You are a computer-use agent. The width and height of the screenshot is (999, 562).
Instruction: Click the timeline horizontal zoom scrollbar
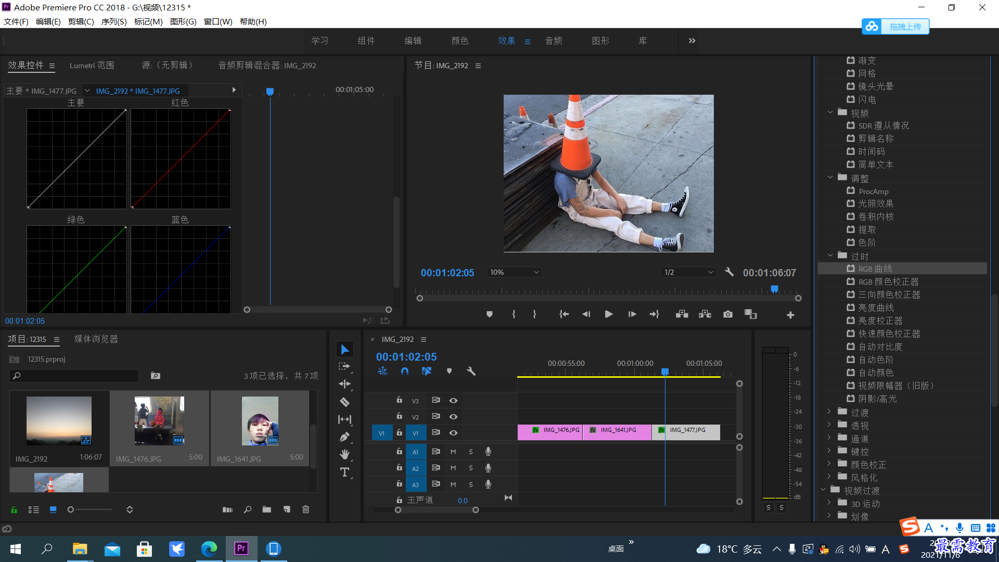(437, 510)
